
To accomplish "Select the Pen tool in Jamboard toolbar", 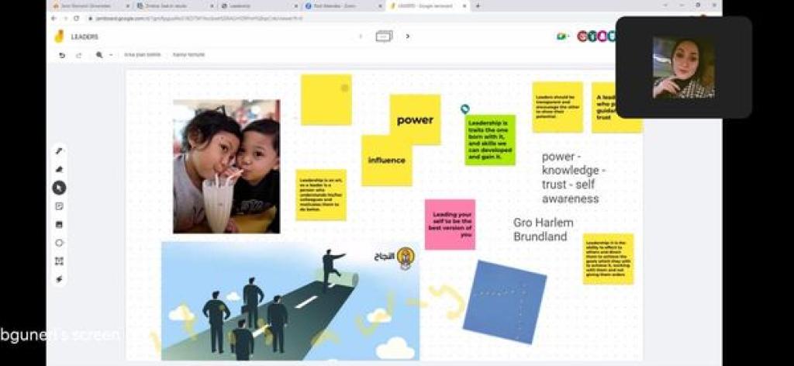I will click(x=60, y=150).
